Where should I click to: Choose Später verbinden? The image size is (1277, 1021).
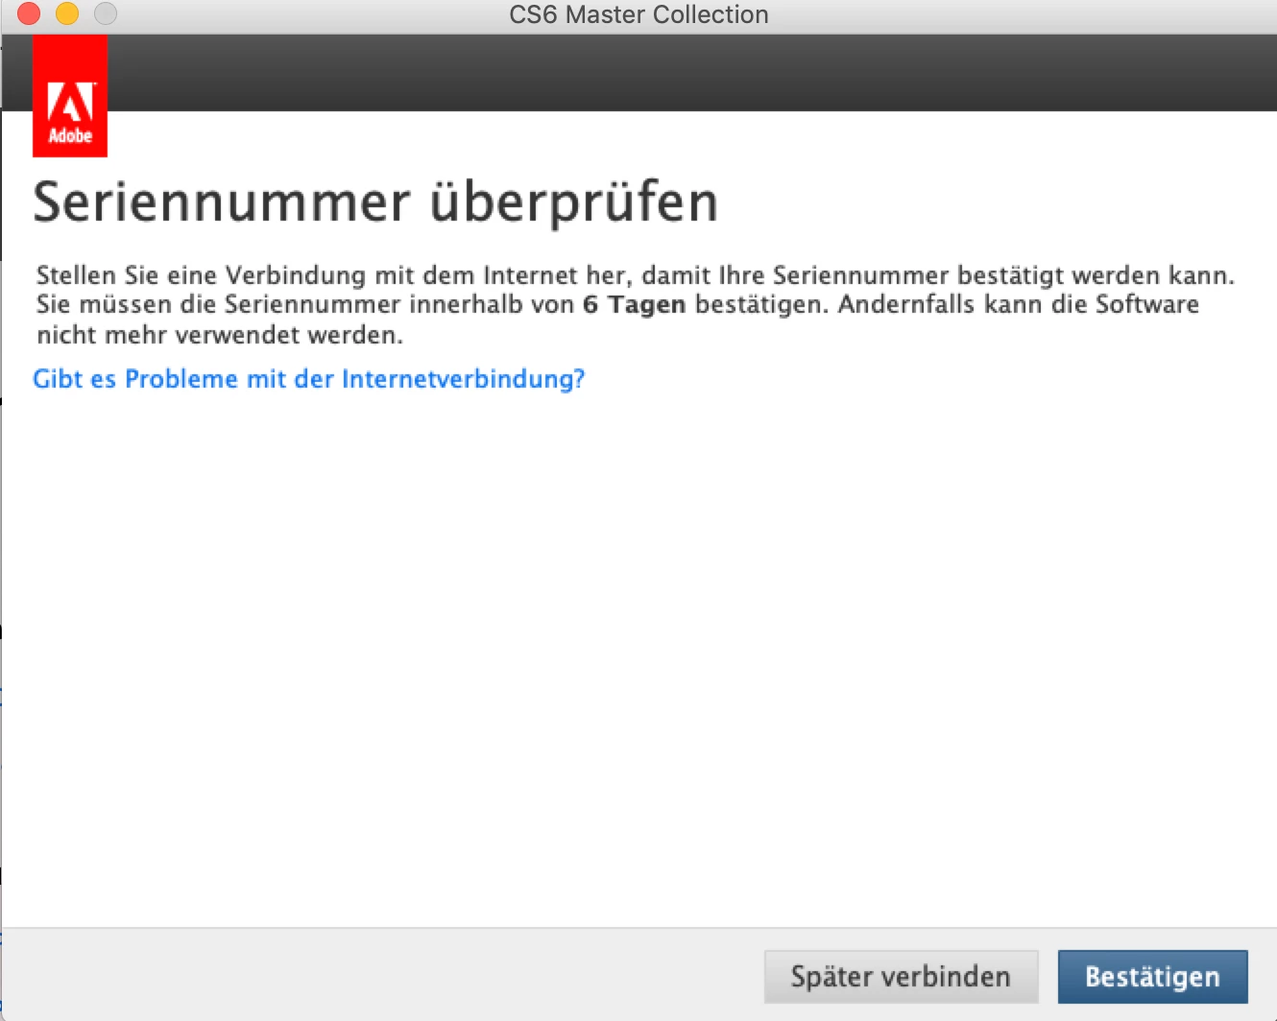pos(901,977)
